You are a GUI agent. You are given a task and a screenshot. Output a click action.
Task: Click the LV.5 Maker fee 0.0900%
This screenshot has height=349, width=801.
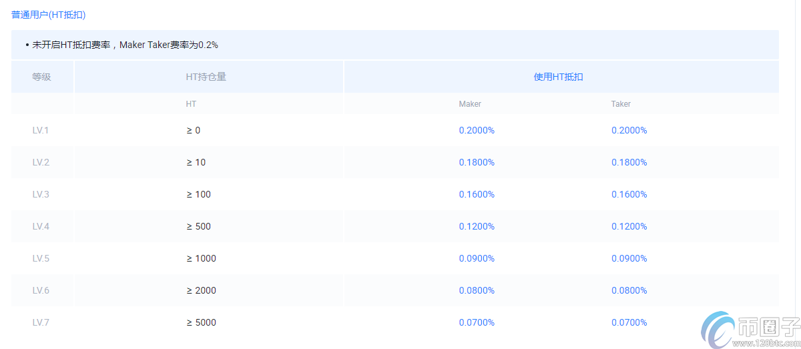477,258
